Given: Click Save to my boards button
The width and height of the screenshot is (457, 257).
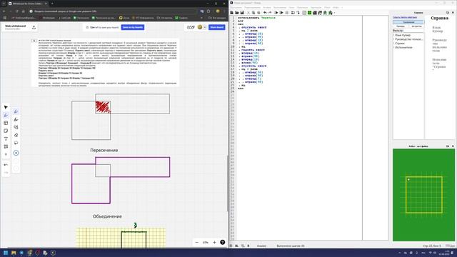Looking at the screenshot, I should [133, 27].
